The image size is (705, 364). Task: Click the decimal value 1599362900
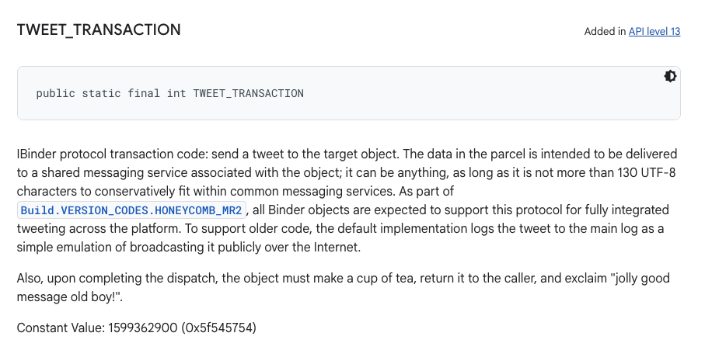pyautogui.click(x=143, y=328)
